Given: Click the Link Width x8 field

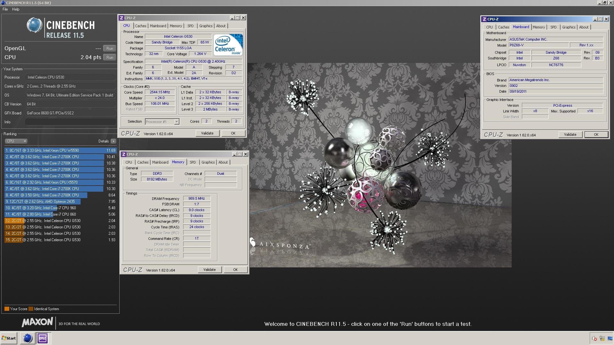Looking at the screenshot, I should pos(535,111).
